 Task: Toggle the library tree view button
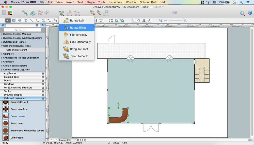click(x=3, y=25)
